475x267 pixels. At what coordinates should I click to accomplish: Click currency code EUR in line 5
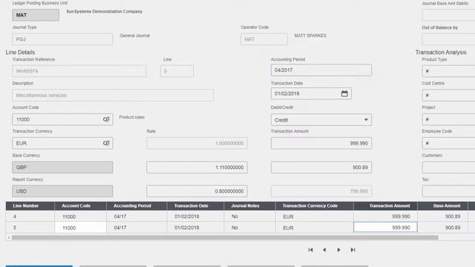[315, 228]
